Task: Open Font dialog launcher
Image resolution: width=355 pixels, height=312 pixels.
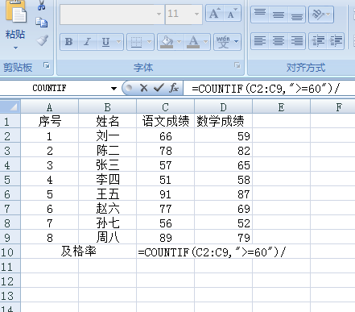Action: (237, 65)
